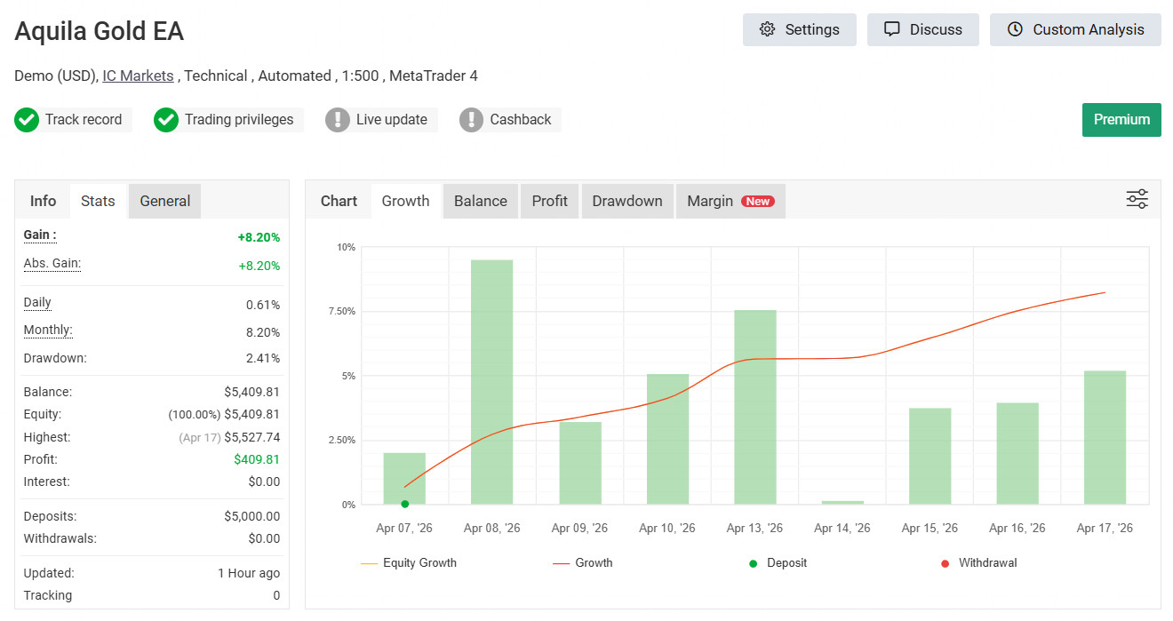Screen dimensions: 1173x621
Task: Select the Chart tab
Action: 339,201
